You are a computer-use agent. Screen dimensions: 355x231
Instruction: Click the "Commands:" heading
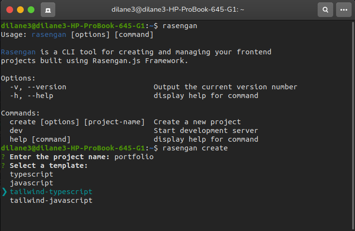pyautogui.click(x=20, y=113)
